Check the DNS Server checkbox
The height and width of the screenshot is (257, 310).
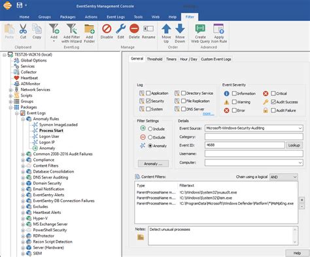pyautogui.click(x=183, y=109)
